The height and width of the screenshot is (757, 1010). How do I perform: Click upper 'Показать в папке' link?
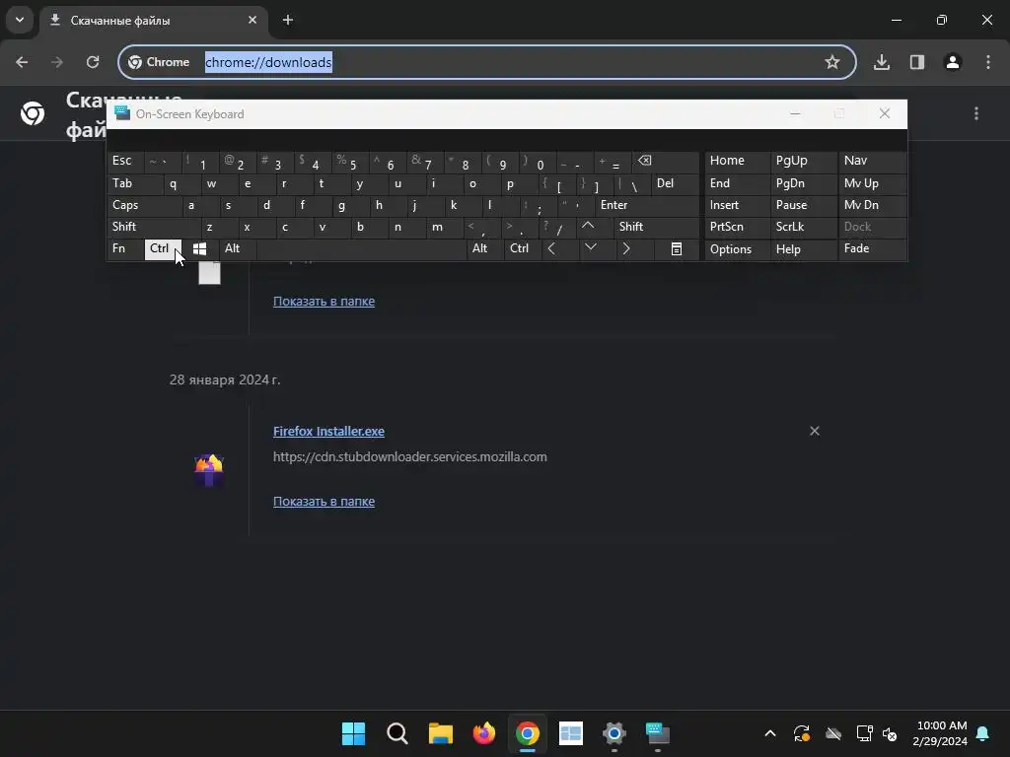(x=324, y=302)
